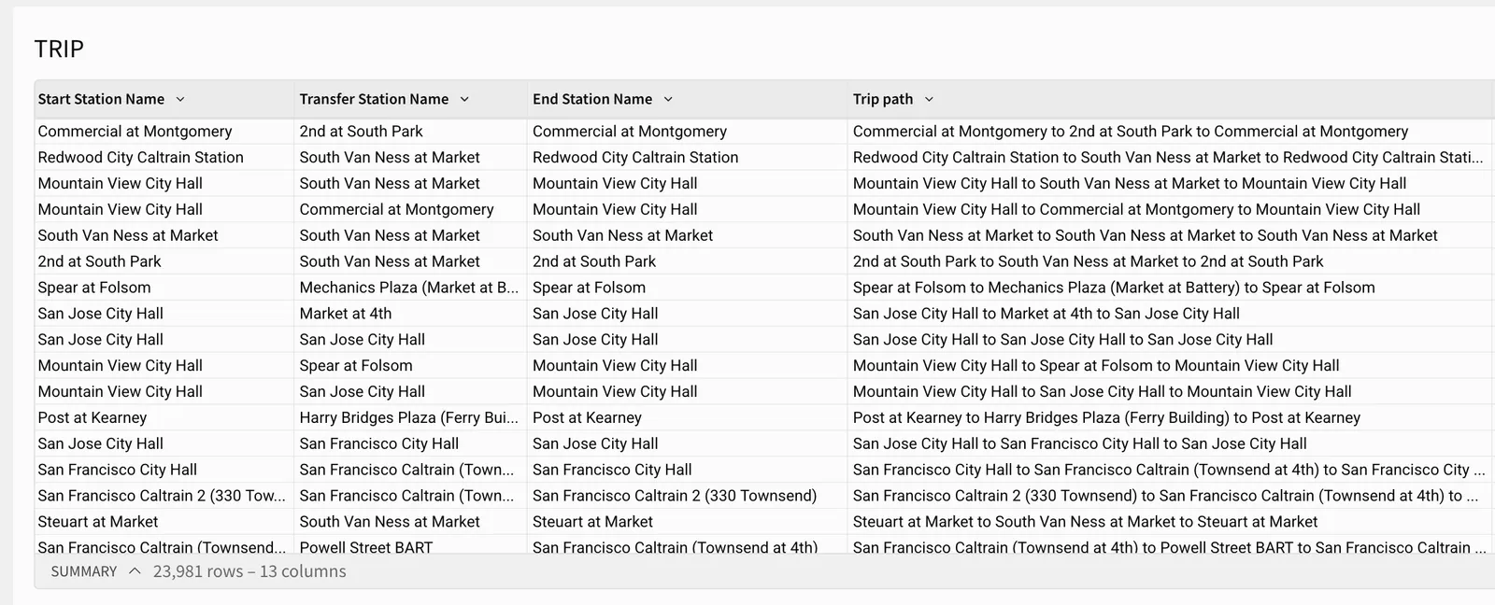The image size is (1495, 605).
Task: Open the Trip path column dropdown arrow
Action: pos(929,99)
